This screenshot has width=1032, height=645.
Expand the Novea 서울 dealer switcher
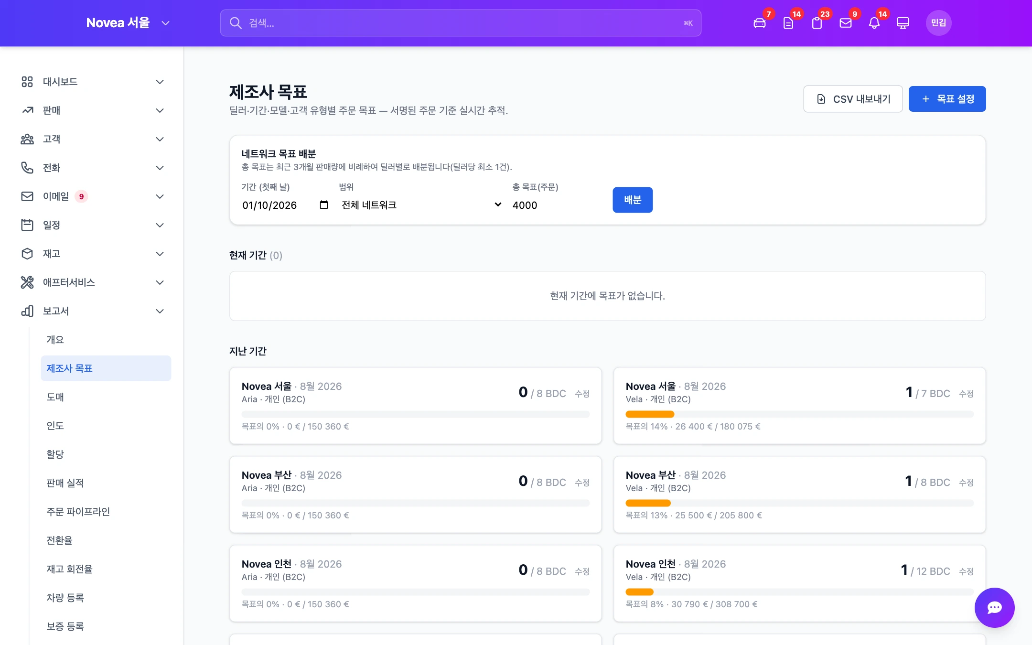coord(165,23)
